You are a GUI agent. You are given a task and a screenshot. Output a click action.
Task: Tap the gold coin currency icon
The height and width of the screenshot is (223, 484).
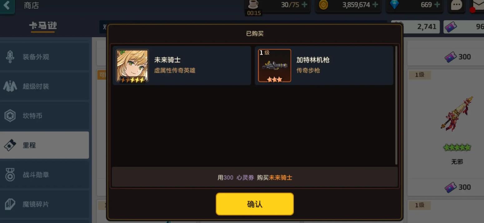point(323,5)
